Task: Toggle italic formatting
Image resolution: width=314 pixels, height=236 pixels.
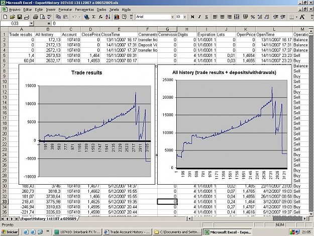Action: point(199,17)
